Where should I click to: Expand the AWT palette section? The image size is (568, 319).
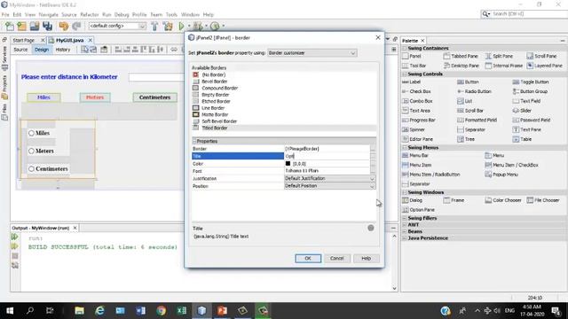point(405,224)
